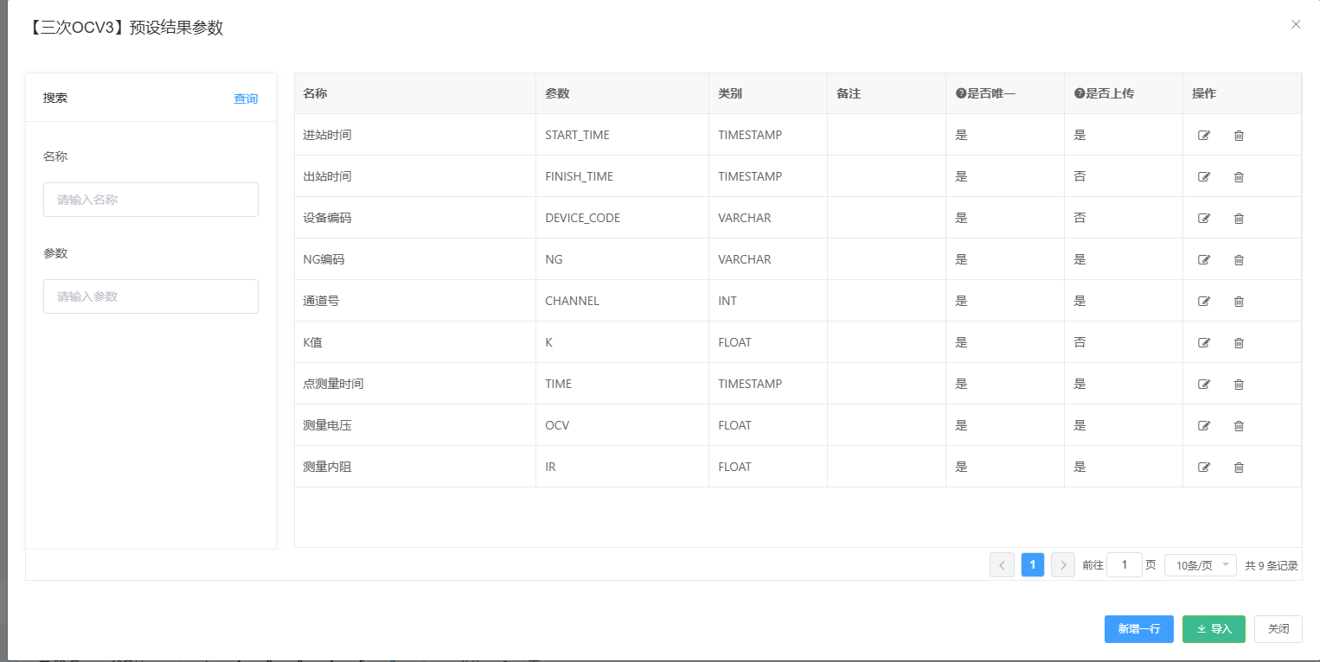Click the 共 9 条记录 total text
1320x662 pixels.
(x=1272, y=566)
